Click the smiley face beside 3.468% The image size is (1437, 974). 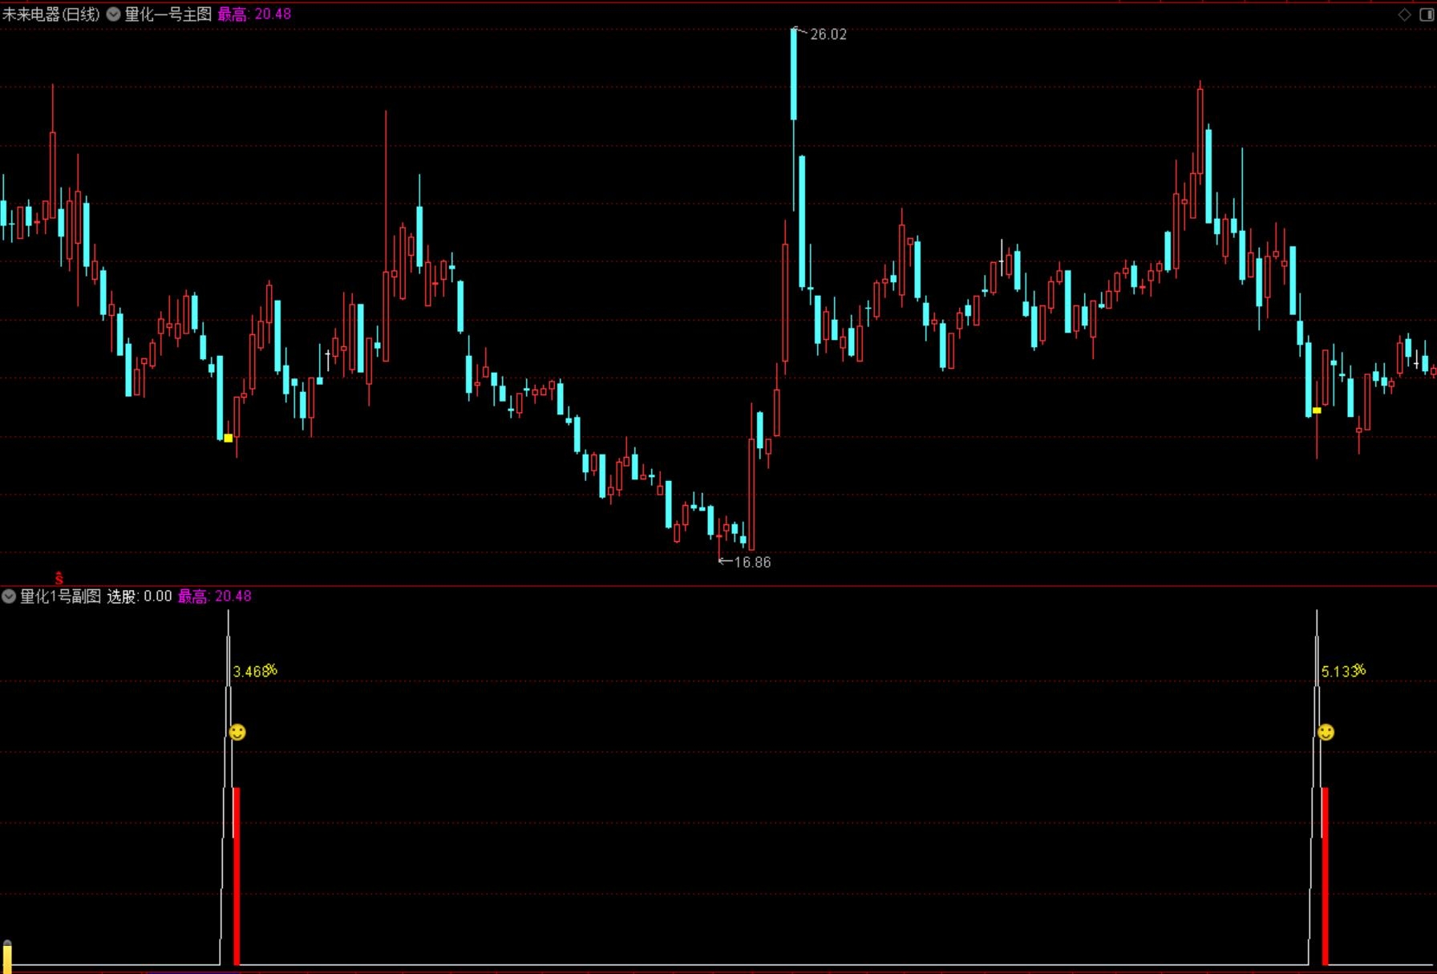coord(237,732)
